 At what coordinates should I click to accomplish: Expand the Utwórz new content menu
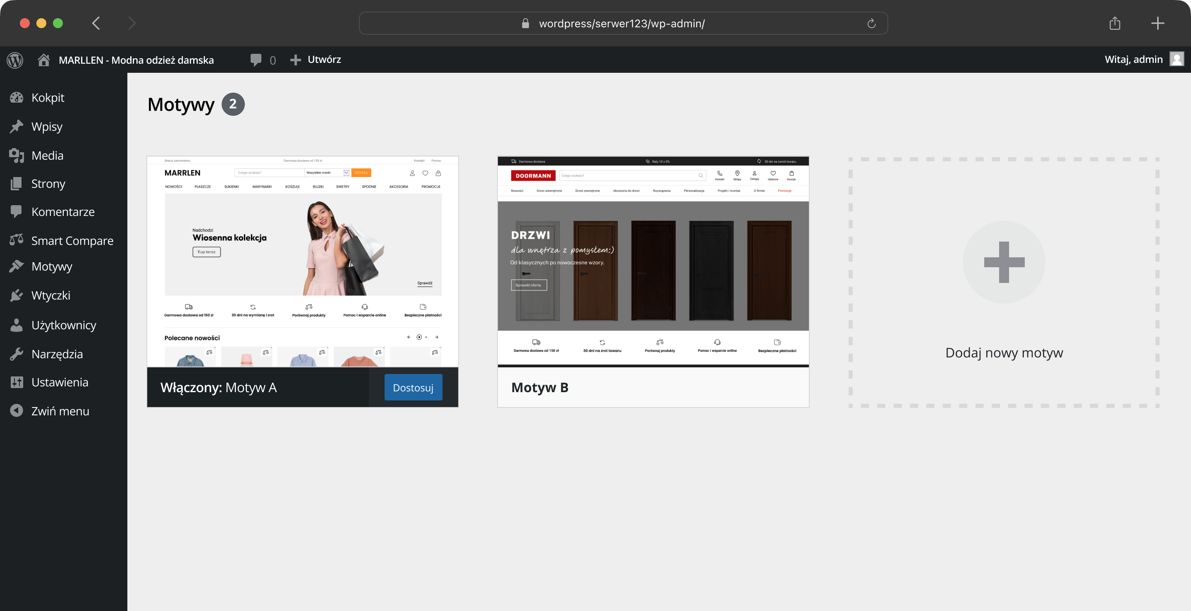(x=316, y=59)
